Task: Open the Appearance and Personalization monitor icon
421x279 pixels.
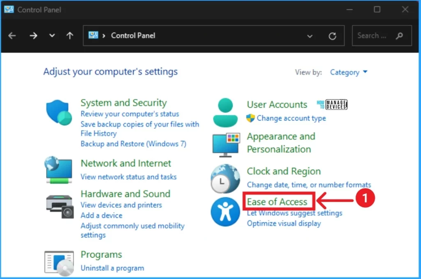Action: click(226, 145)
